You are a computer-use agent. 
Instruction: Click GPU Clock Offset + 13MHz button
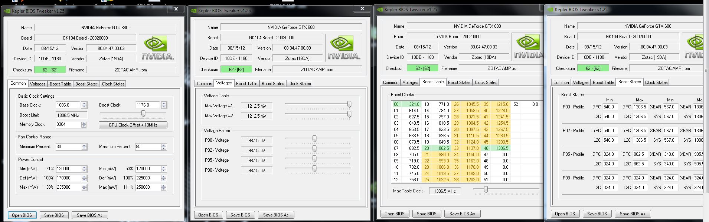click(133, 125)
